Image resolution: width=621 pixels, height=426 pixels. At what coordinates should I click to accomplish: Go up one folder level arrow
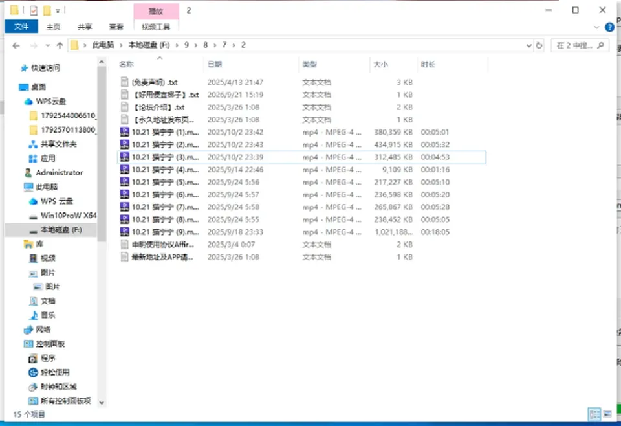pyautogui.click(x=60, y=45)
